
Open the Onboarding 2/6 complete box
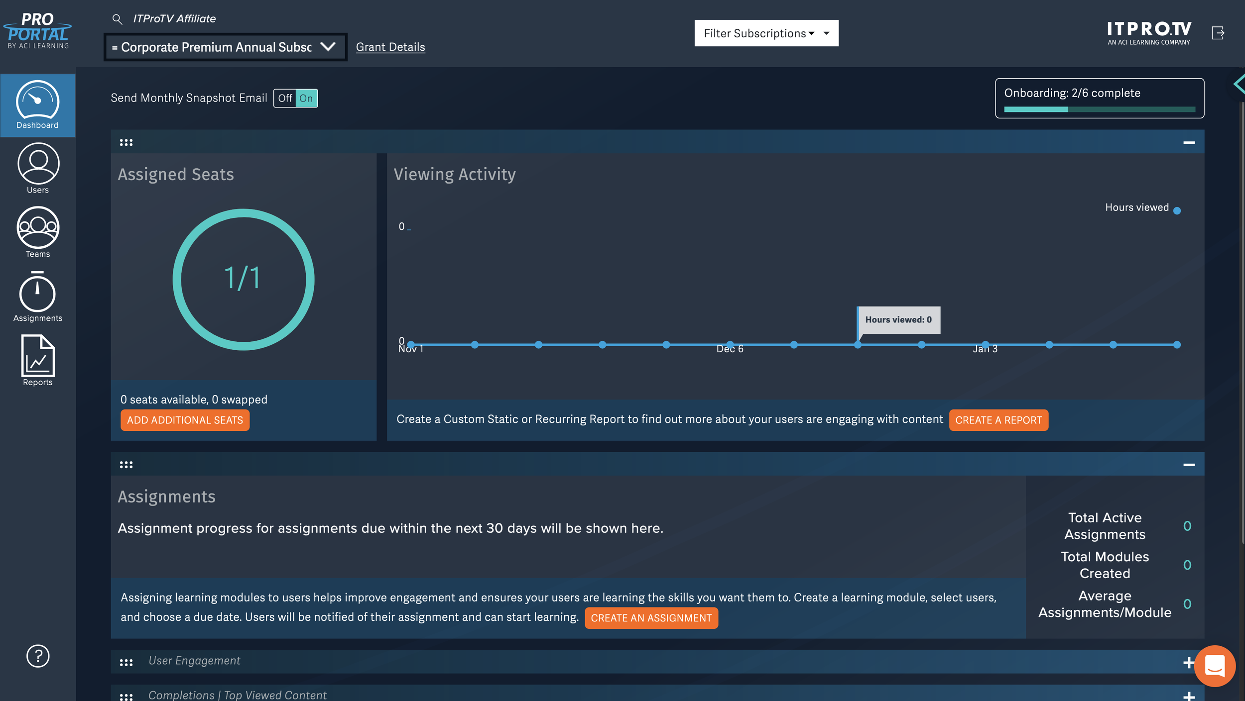coord(1100,98)
